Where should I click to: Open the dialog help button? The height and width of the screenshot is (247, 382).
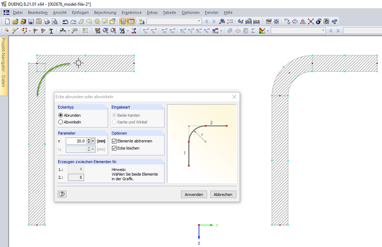pos(62,194)
